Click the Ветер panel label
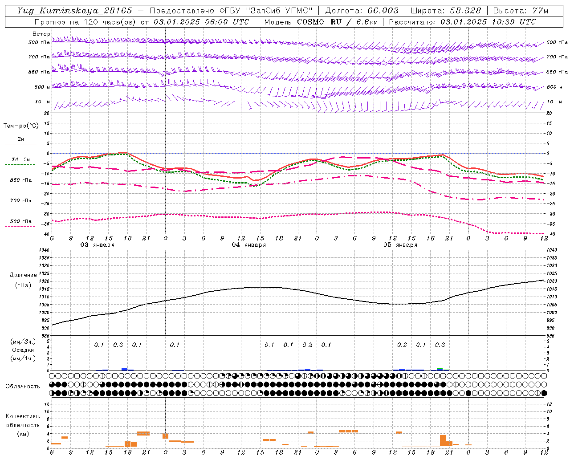The image size is (570, 456). pos(41,34)
